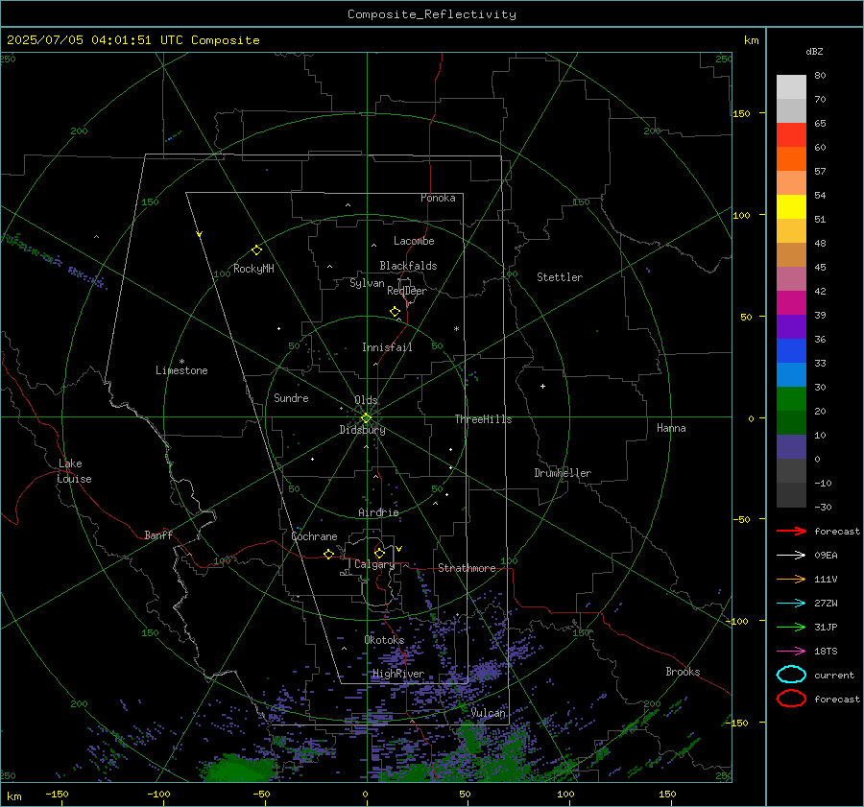This screenshot has width=864, height=807.
Task: Click the Vulcan label
Action: pos(489,713)
